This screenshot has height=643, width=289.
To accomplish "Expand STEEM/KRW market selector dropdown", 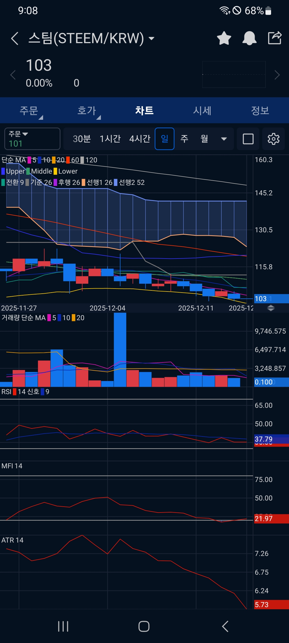I will [x=151, y=38].
